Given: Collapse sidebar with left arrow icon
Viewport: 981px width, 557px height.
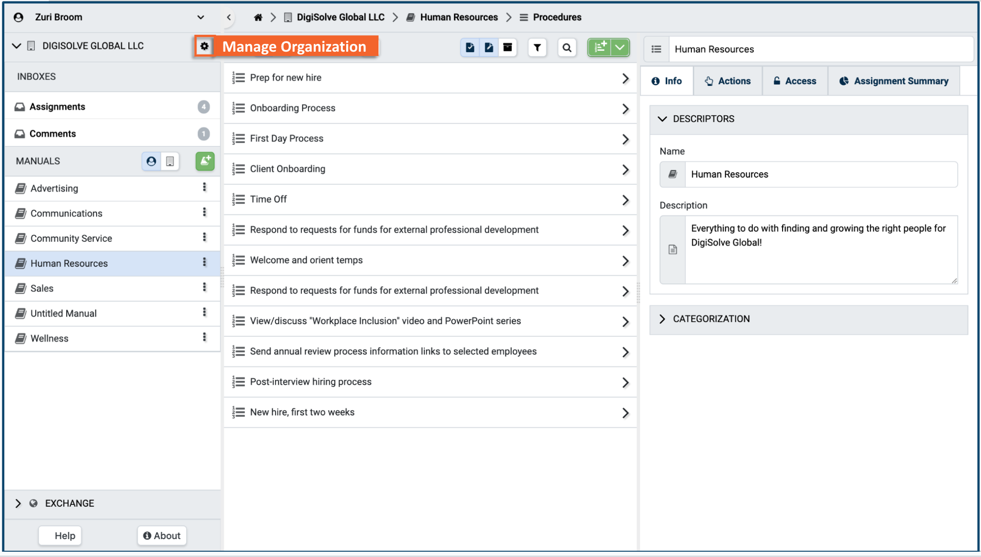Looking at the screenshot, I should coord(229,17).
